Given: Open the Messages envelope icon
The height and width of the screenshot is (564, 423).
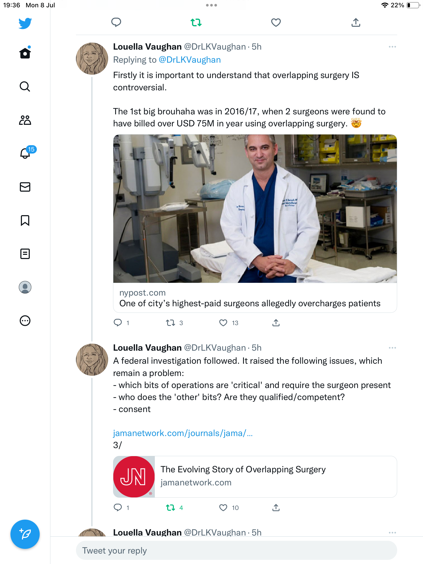Looking at the screenshot, I should click(25, 187).
